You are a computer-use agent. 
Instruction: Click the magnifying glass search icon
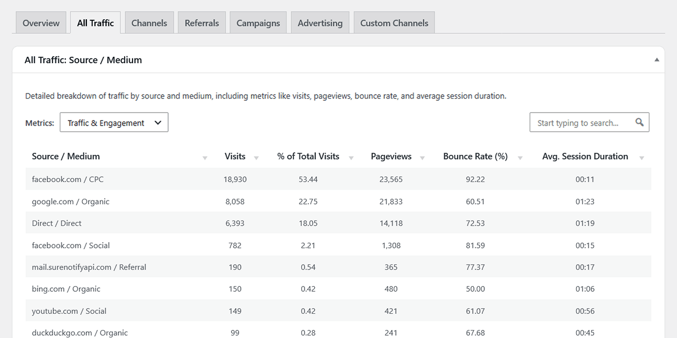tap(639, 122)
